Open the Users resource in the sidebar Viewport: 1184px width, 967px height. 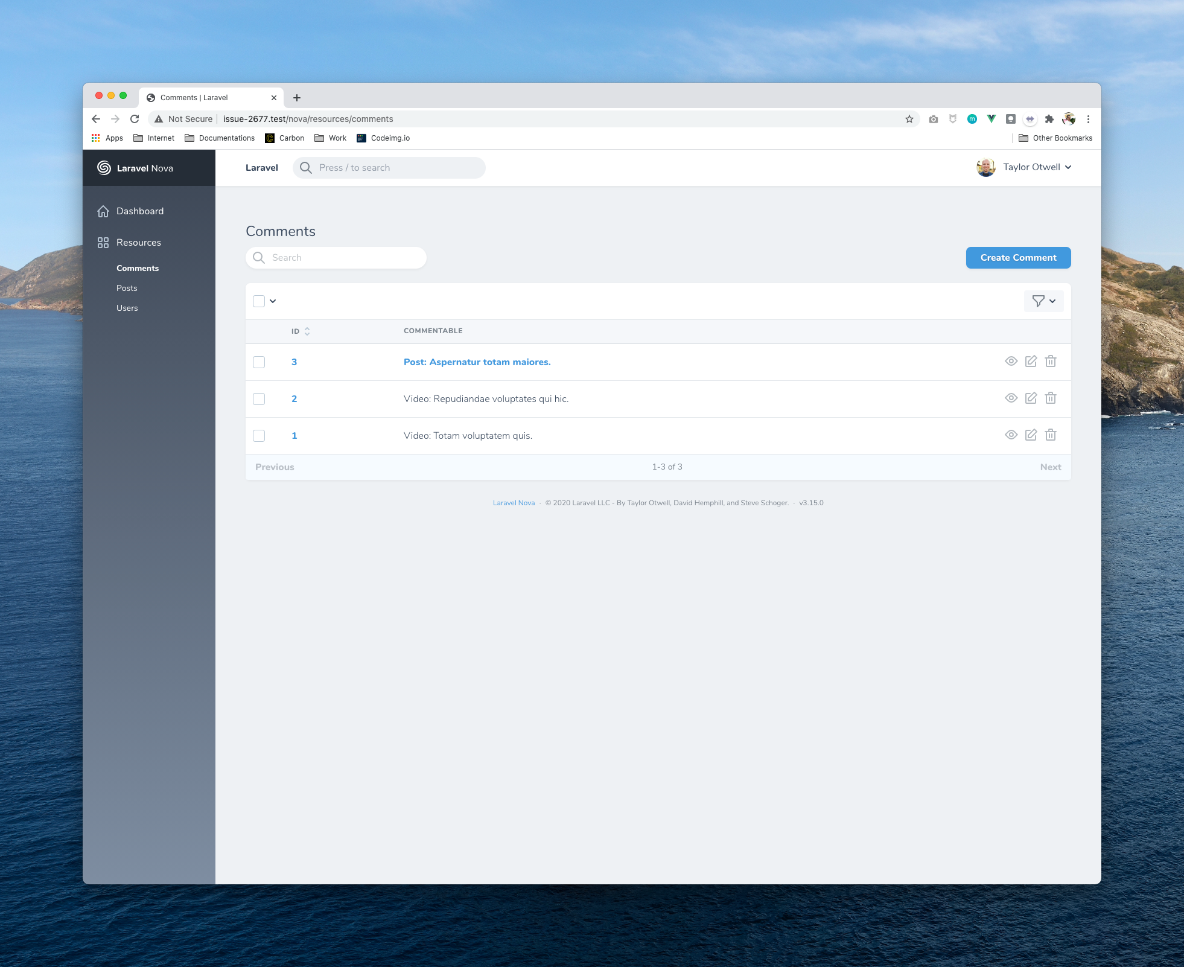pos(127,308)
